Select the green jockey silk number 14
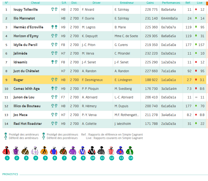 (130, 151)
